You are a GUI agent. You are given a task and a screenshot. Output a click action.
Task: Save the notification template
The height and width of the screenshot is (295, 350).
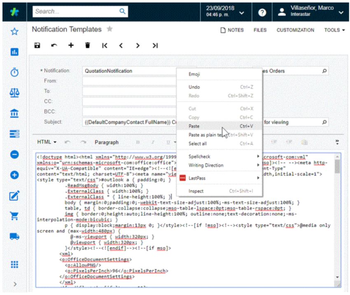(x=37, y=46)
